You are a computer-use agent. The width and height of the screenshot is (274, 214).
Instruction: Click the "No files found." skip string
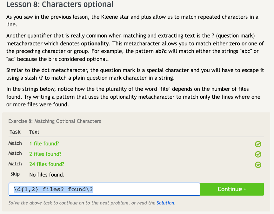pyautogui.click(x=47, y=175)
